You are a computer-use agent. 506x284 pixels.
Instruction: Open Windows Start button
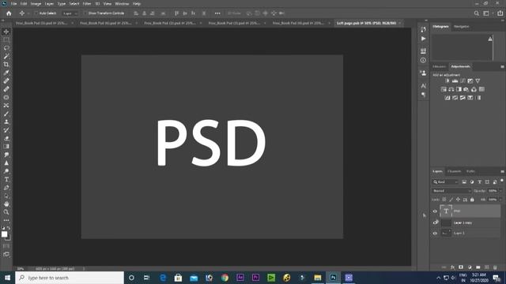7,278
